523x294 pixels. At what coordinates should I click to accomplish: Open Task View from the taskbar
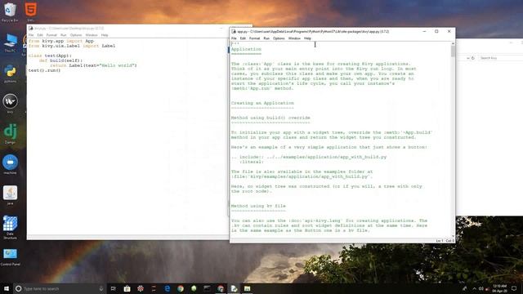coord(114,288)
